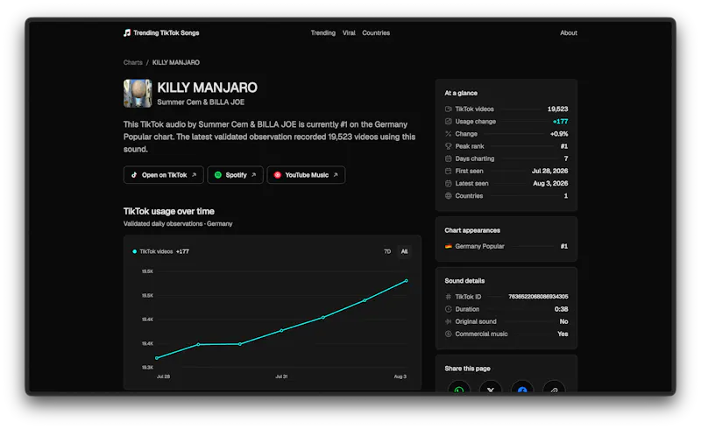Screen dimensions: 701x429
Task: Click the +0.9% change value
Action: coord(559,134)
